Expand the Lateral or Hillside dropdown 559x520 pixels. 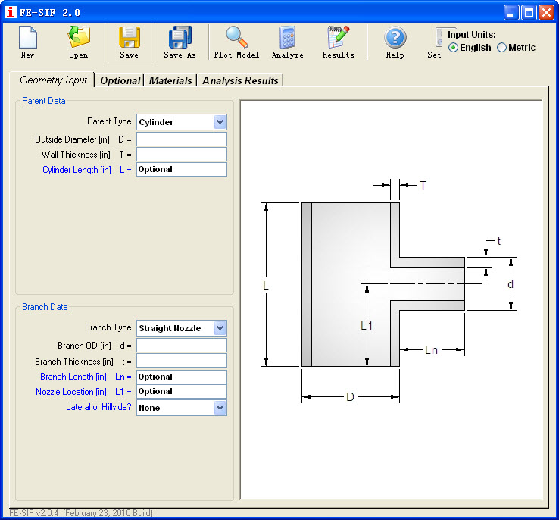[220, 408]
